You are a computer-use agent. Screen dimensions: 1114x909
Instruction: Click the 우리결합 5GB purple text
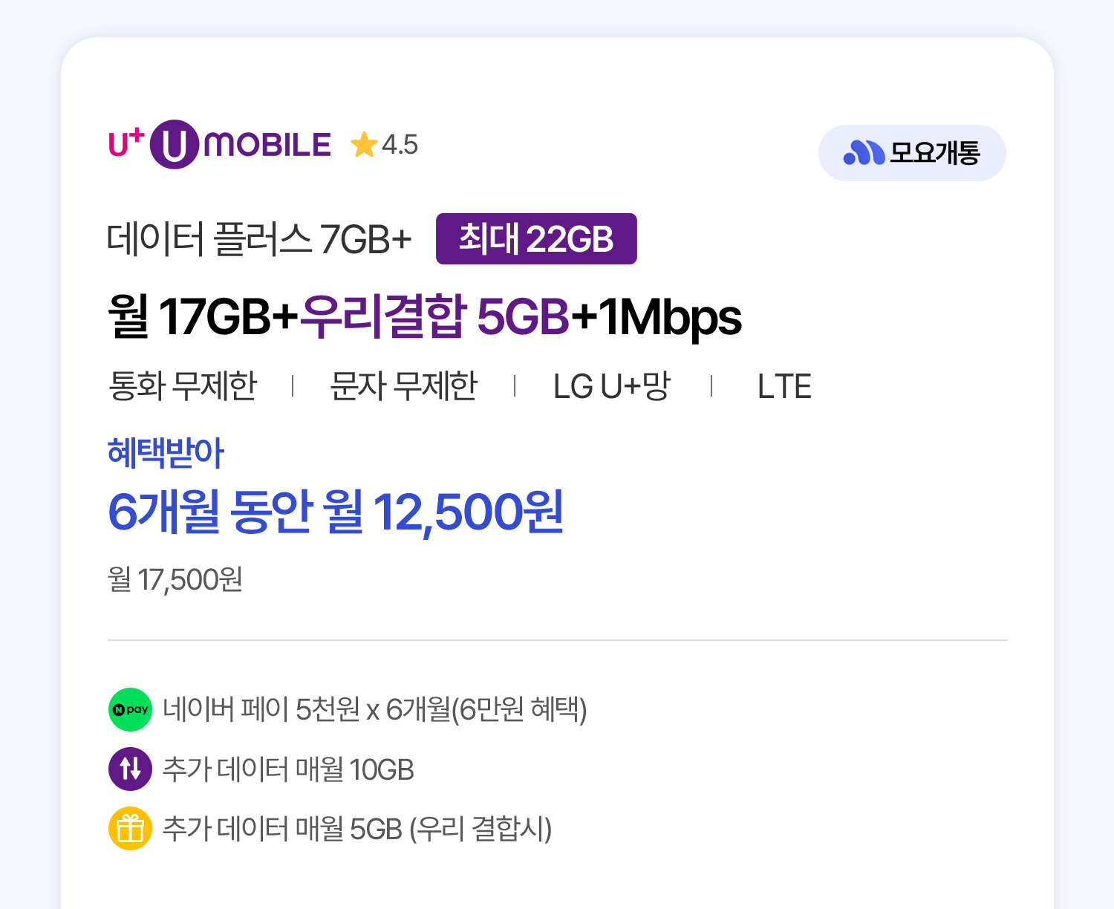[434, 317]
